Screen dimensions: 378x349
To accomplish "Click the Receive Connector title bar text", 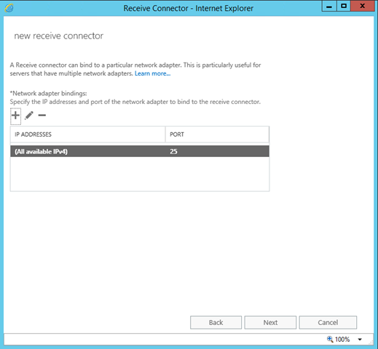I will (189, 8).
